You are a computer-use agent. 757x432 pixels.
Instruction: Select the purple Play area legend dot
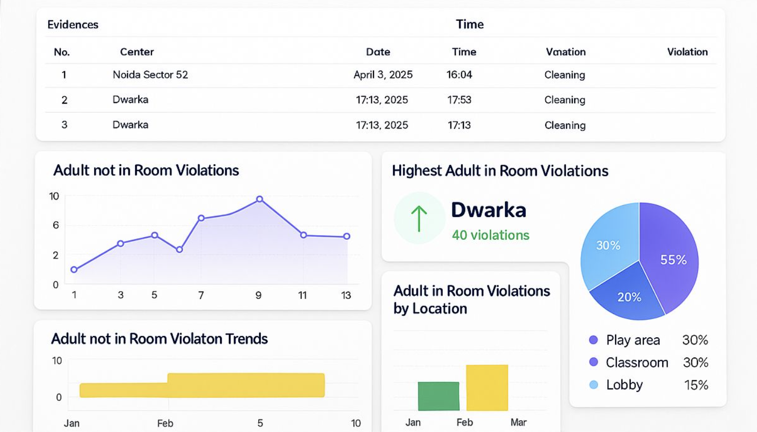click(593, 340)
